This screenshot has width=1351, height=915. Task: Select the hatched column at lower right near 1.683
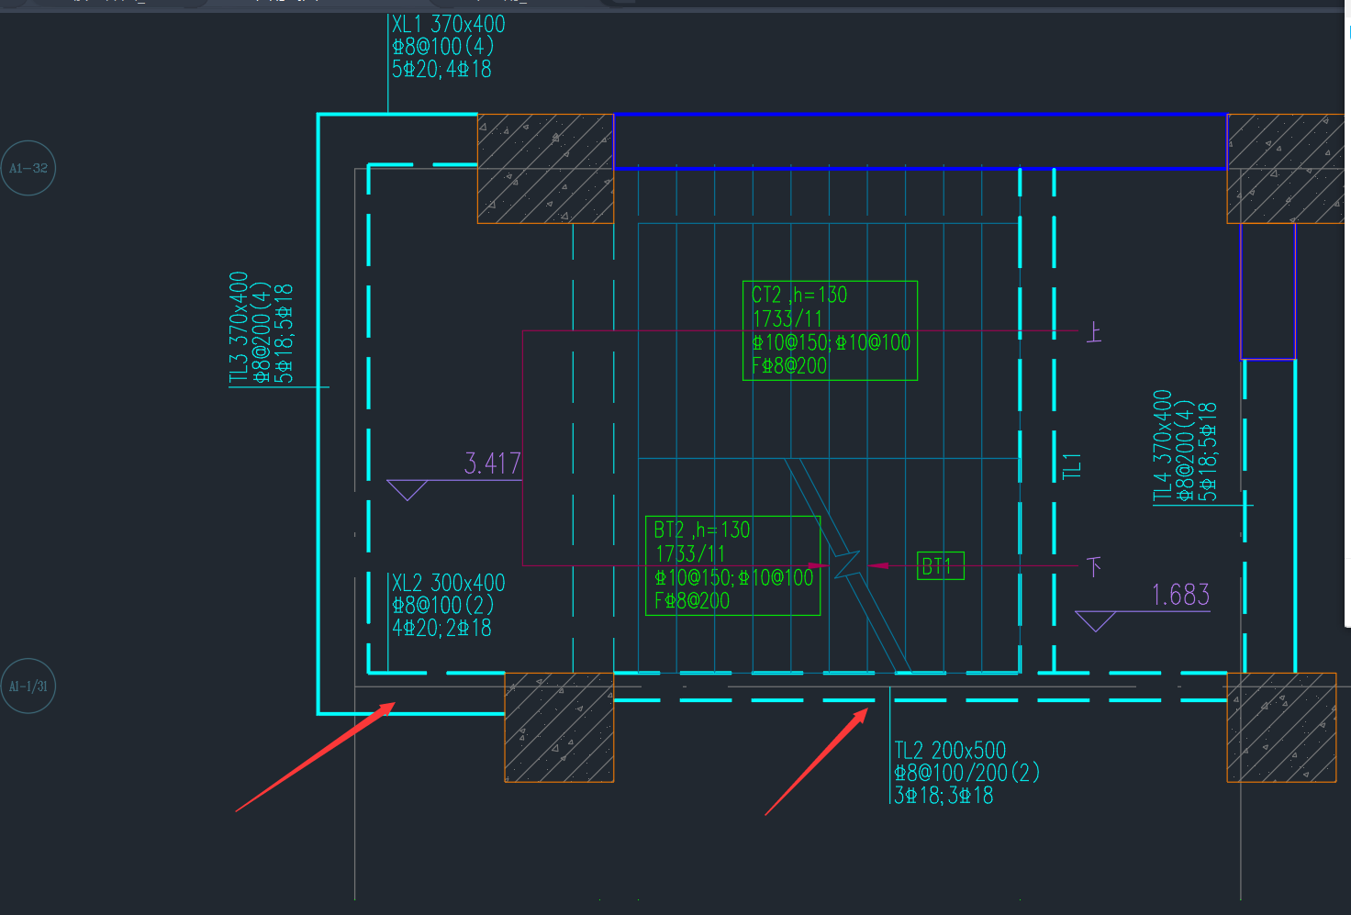1281,727
